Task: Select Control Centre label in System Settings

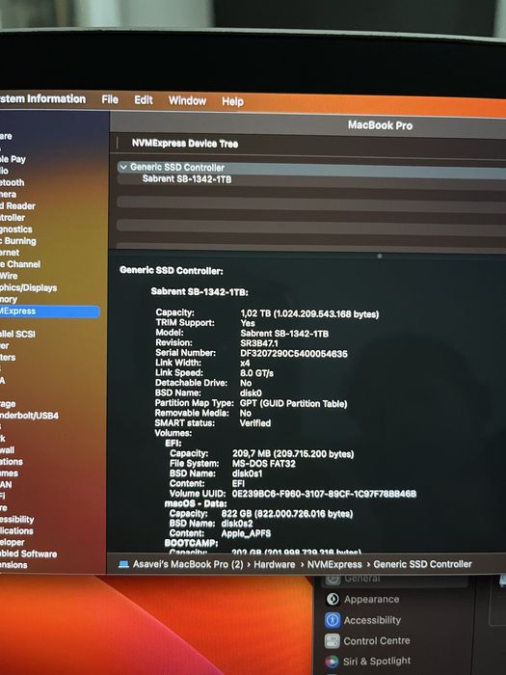Action: pyautogui.click(x=377, y=640)
